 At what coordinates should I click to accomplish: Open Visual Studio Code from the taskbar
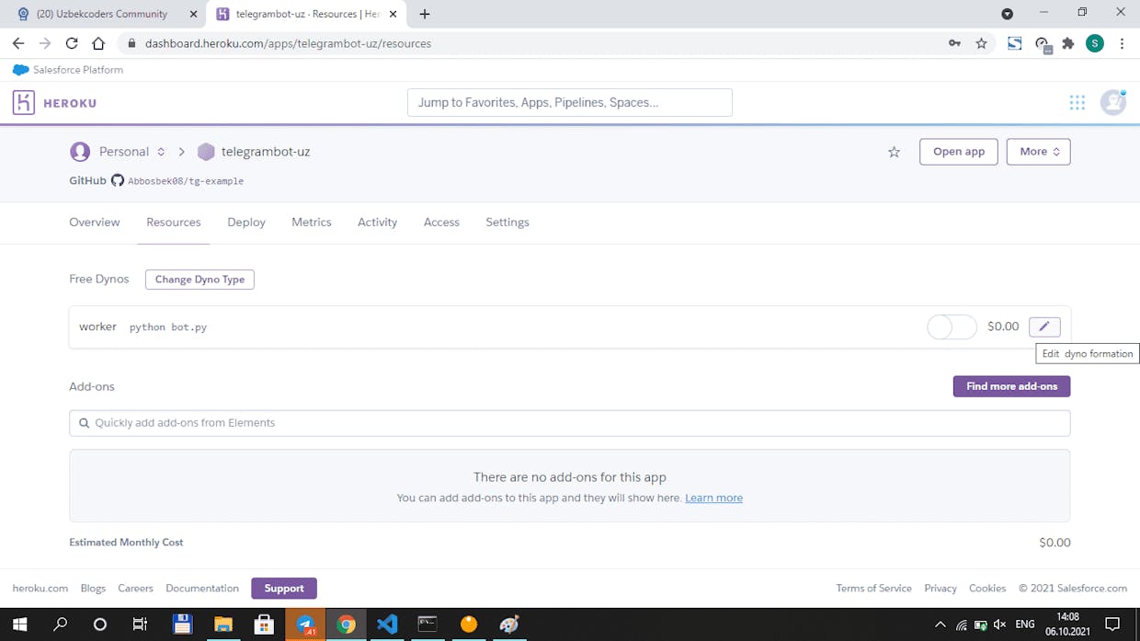(x=387, y=624)
